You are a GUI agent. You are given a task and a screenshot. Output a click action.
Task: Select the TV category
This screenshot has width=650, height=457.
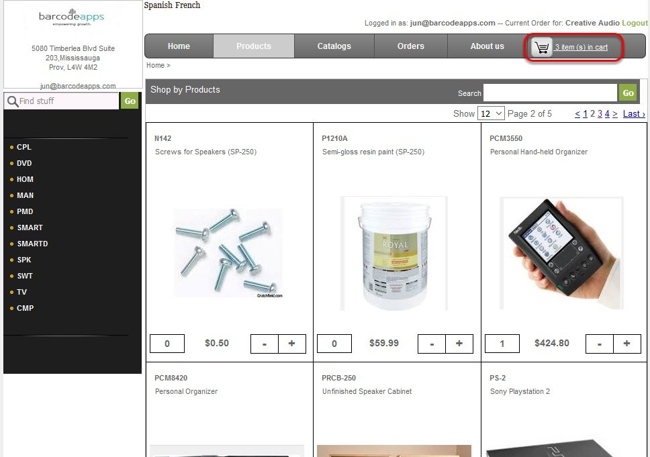(x=21, y=293)
